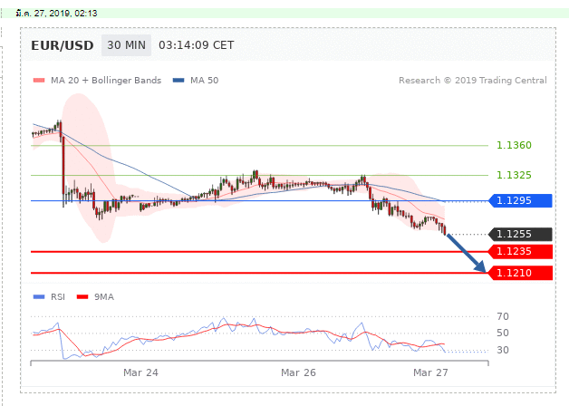Screen dimensions: 569x406
Task: Click the red 1.1210 support tag
Action: point(520,273)
